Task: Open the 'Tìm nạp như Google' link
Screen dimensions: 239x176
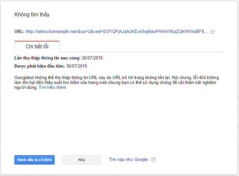Action: [128, 159]
